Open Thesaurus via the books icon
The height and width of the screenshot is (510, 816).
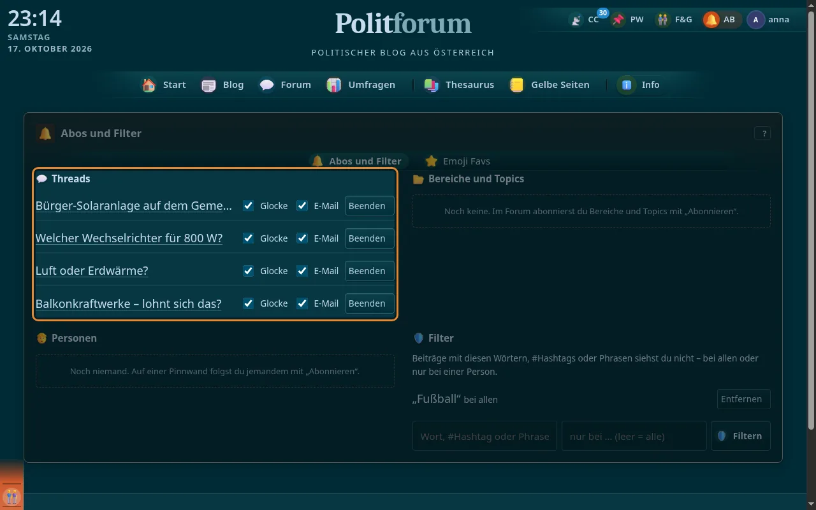point(432,85)
